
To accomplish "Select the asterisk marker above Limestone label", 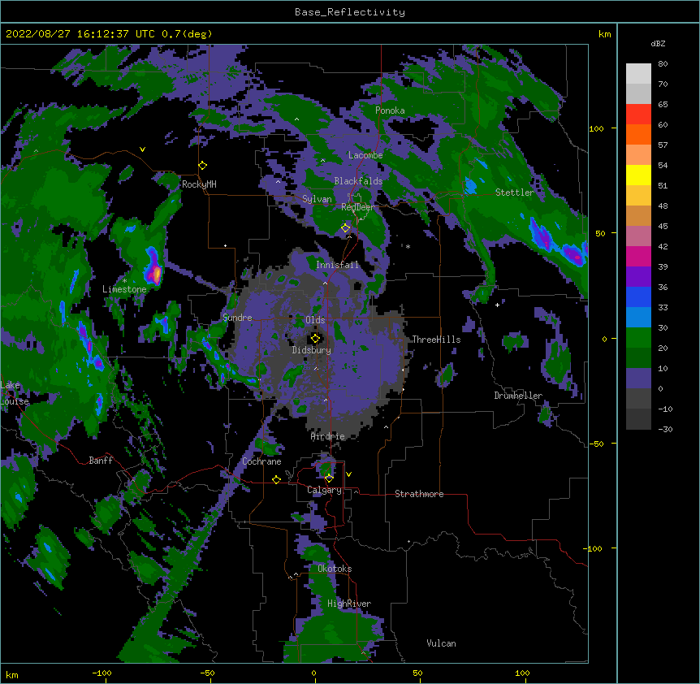I will pos(124,281).
